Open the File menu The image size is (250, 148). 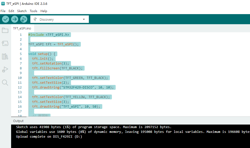(x=3, y=11)
